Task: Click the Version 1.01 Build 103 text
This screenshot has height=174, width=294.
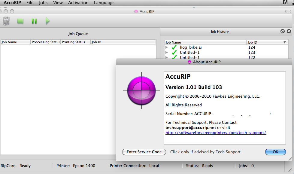Action: point(193,87)
